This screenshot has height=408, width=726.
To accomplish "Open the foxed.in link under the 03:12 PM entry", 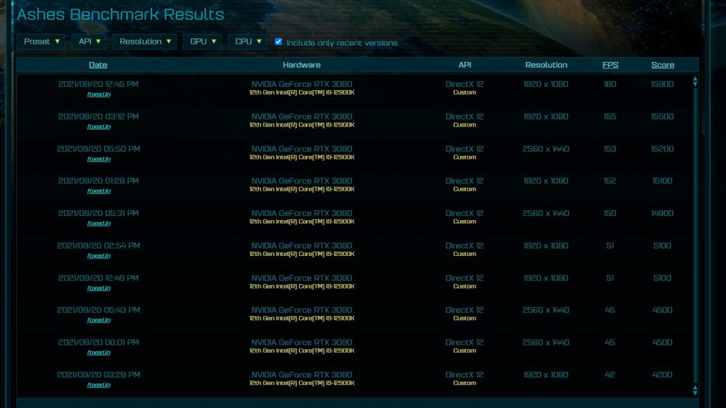I will (x=98, y=126).
